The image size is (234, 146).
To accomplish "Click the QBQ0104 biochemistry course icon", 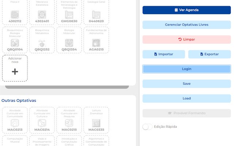I will pos(15,43).
